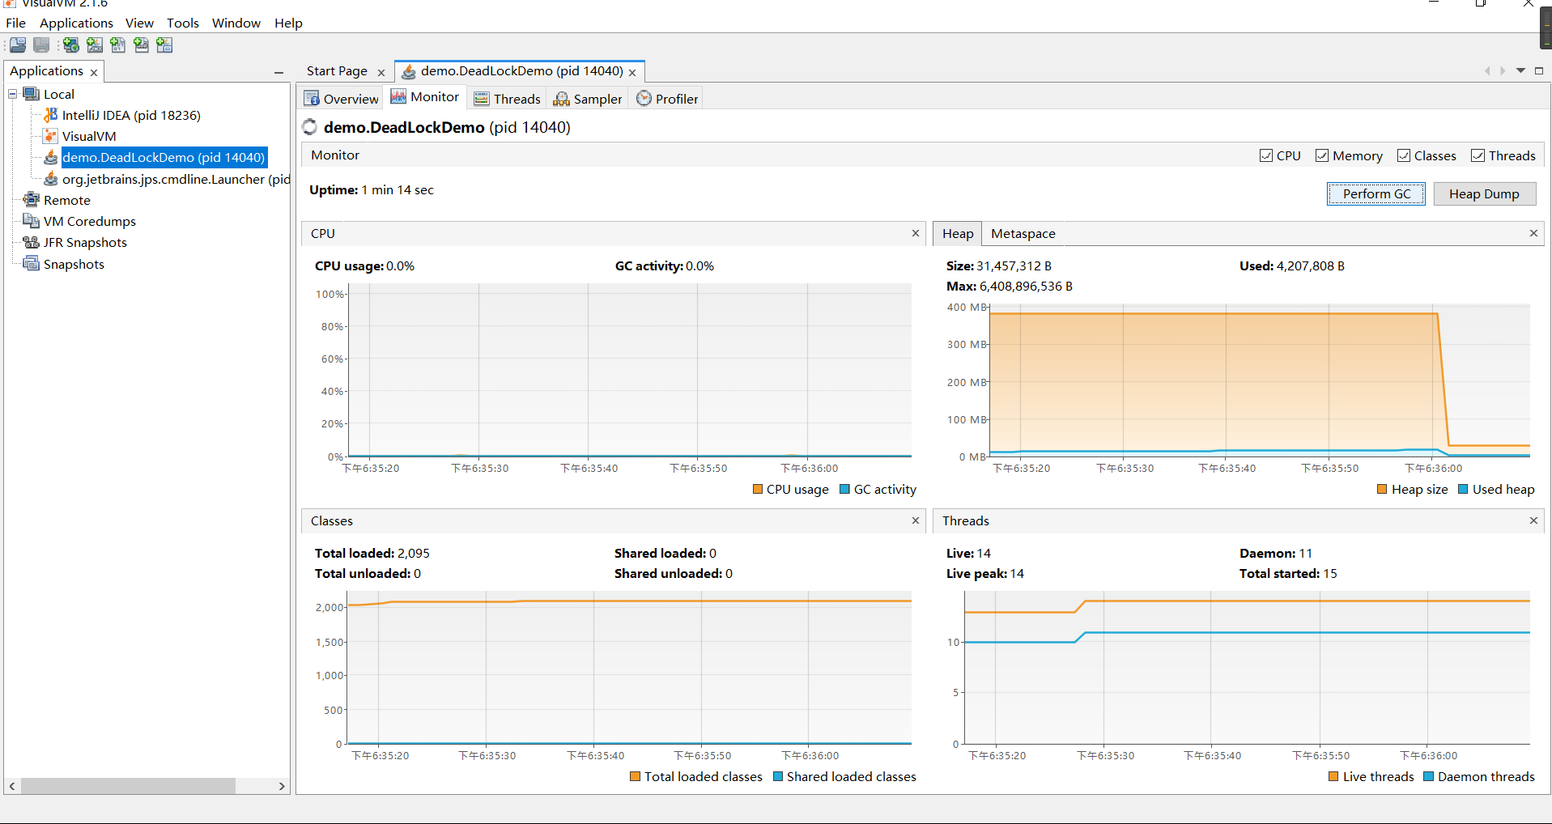The image size is (1552, 824).
Task: Click the Add VM Coredump toolbar icon
Action: click(x=118, y=45)
